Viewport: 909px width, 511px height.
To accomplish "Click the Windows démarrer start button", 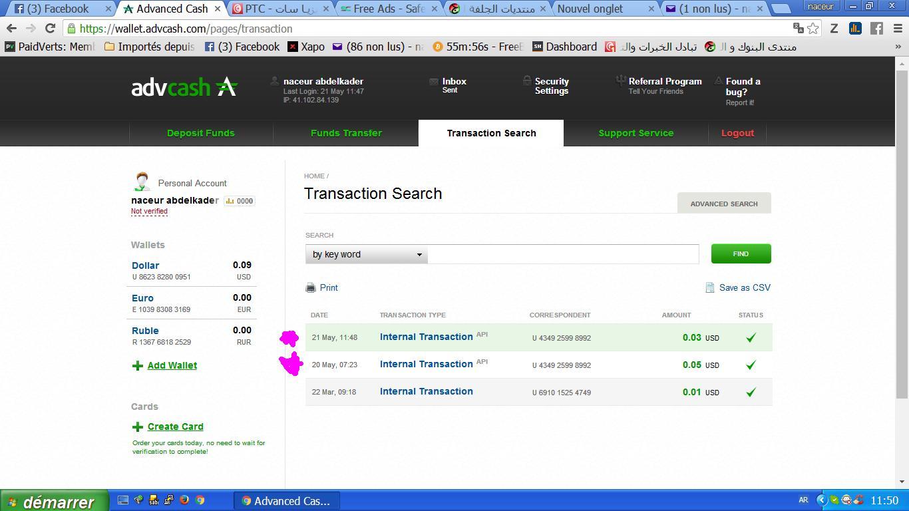I will (x=53, y=501).
